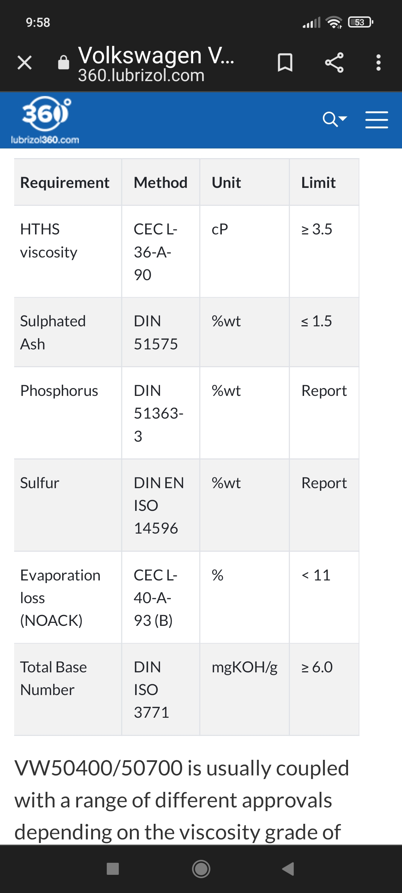Tap the Evaporation loss (NOACK) cell
The width and height of the screenshot is (402, 893).
60,598
